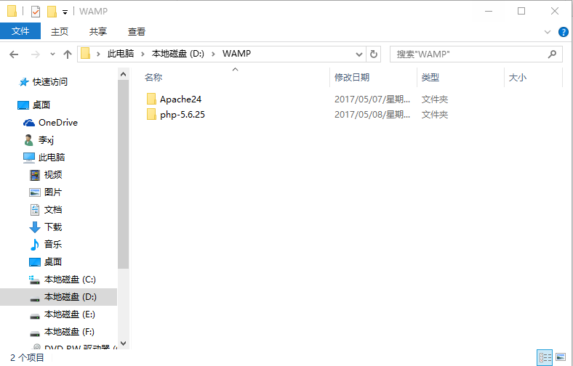Switch to details view in the status bar
573x366 pixels.
click(x=545, y=357)
